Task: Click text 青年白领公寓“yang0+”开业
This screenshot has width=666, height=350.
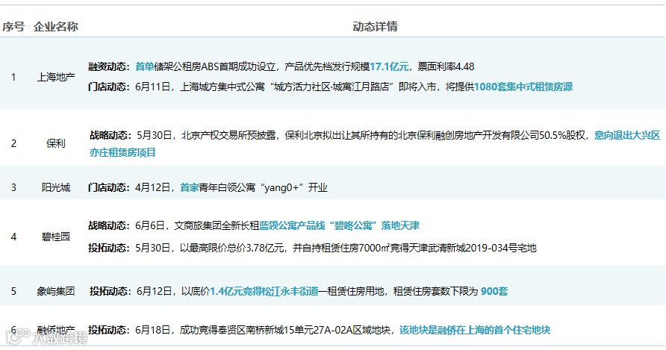Action: (264, 187)
